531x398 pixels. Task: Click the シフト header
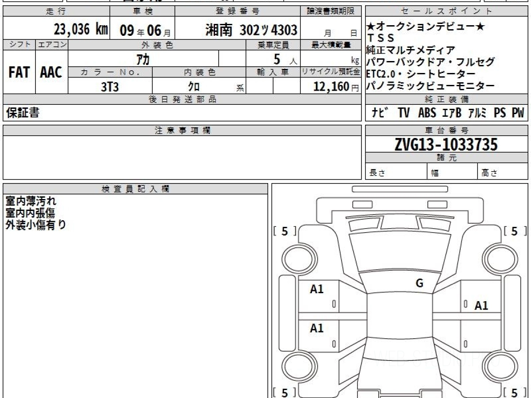coord(19,45)
